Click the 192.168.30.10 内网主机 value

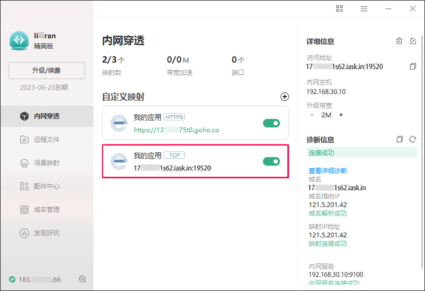326,92
